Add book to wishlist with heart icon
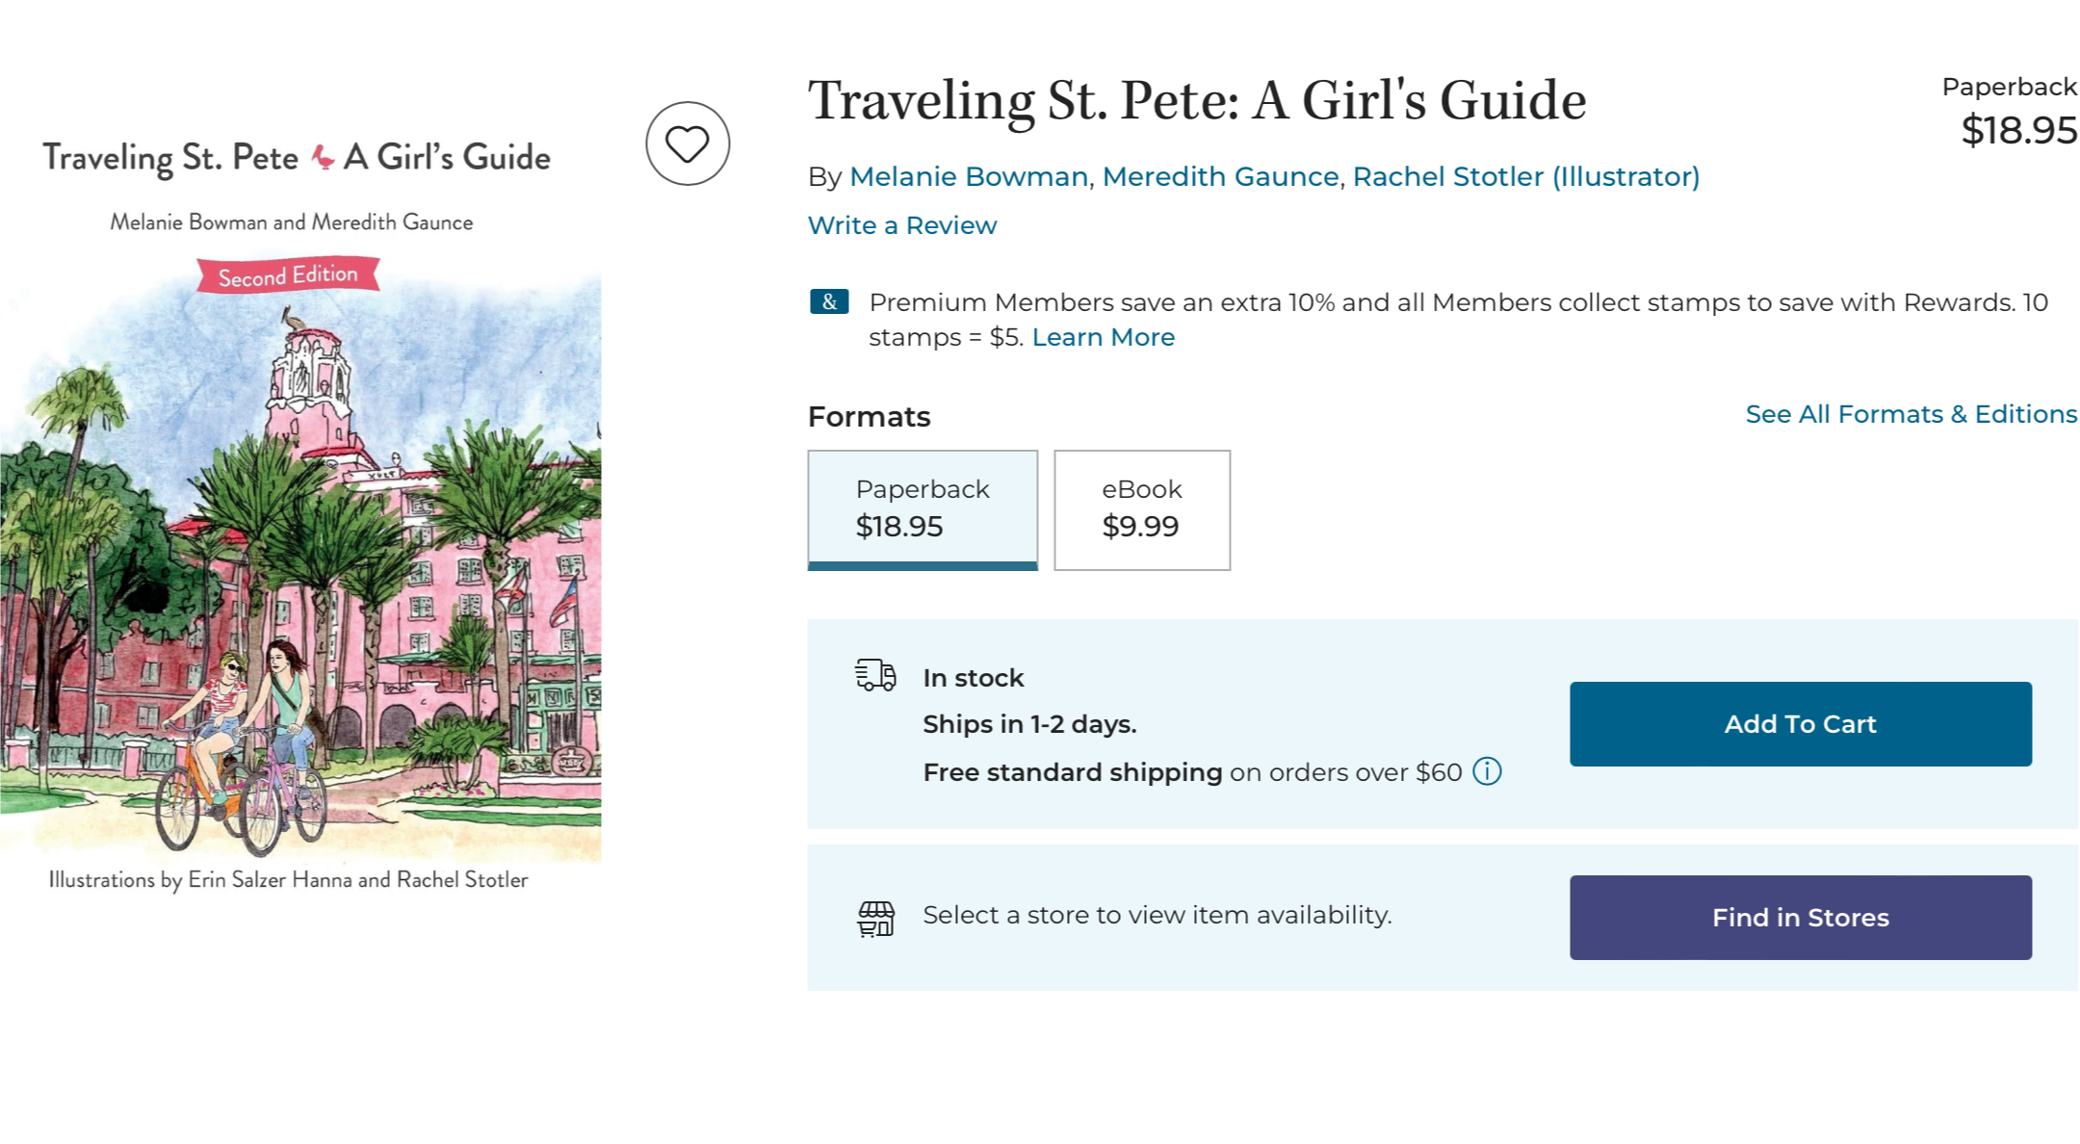 click(x=688, y=143)
